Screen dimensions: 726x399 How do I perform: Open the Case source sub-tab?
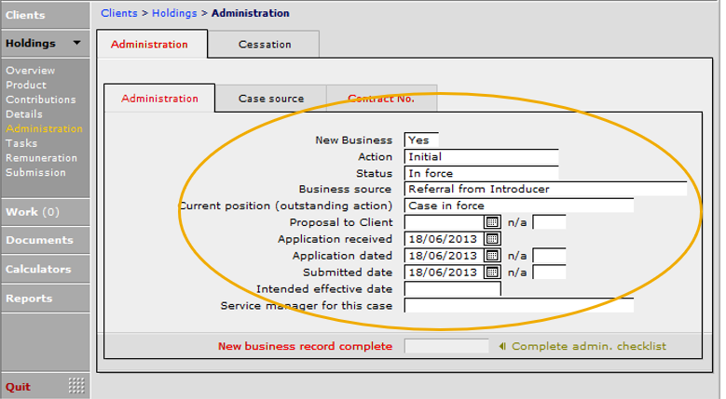pos(271,99)
